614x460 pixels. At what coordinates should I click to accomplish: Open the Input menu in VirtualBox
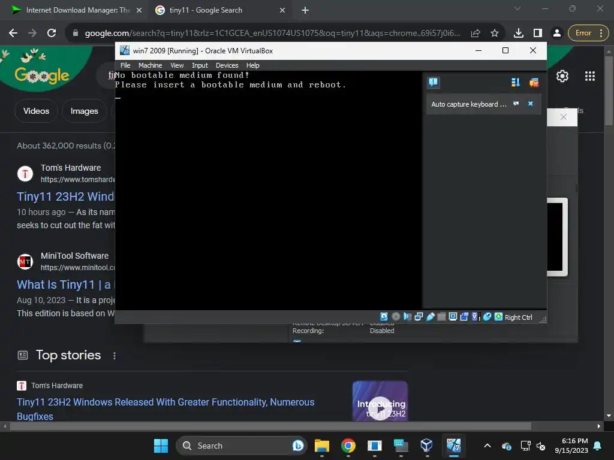click(x=200, y=65)
